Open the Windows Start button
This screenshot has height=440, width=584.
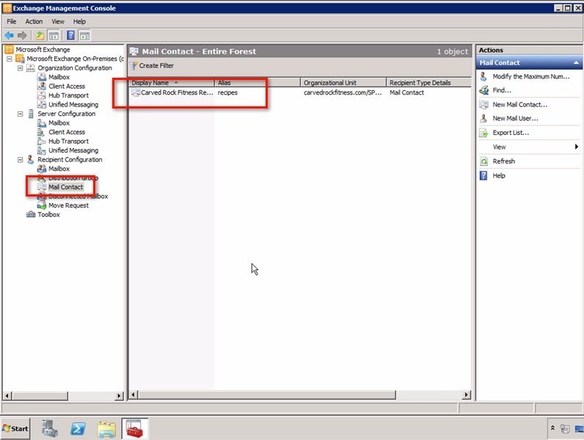point(15,429)
